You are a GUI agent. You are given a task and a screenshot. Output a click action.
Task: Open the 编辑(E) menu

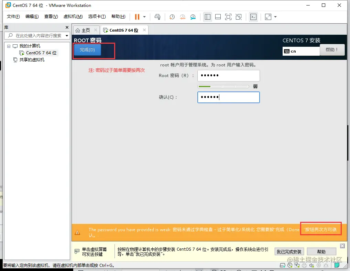point(32,17)
